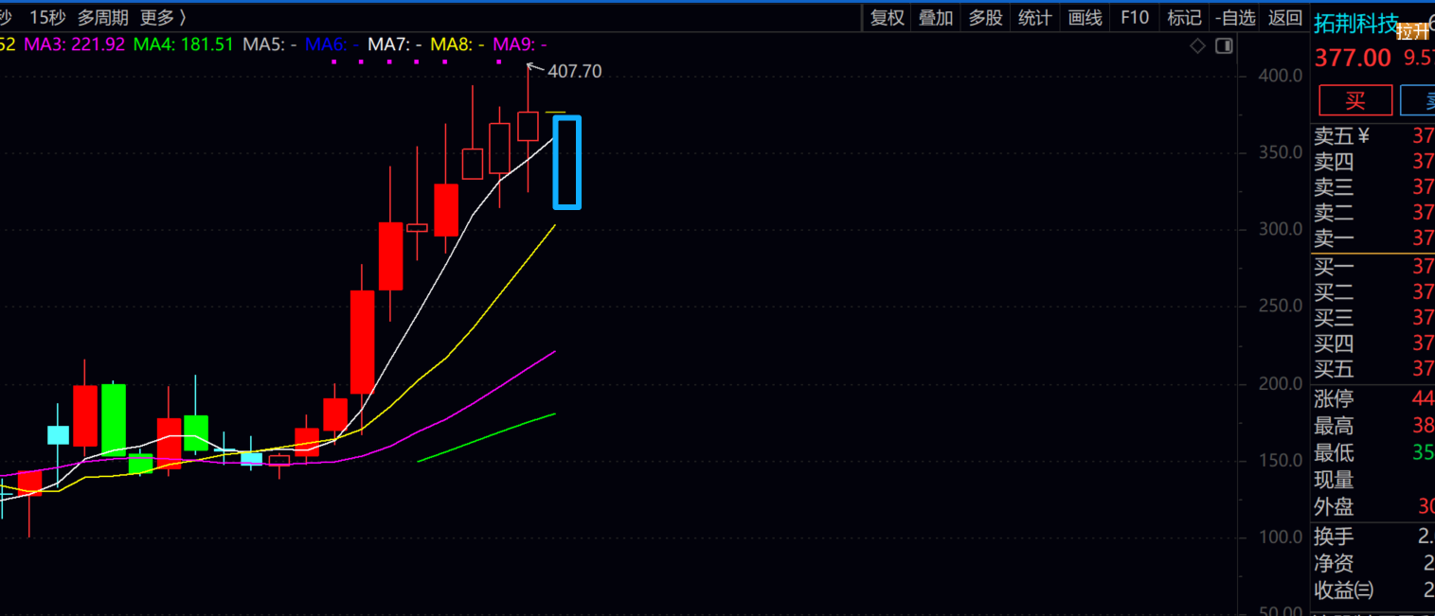The height and width of the screenshot is (616, 1435).
Task: Click the red 买 buy button
Action: click(1355, 100)
